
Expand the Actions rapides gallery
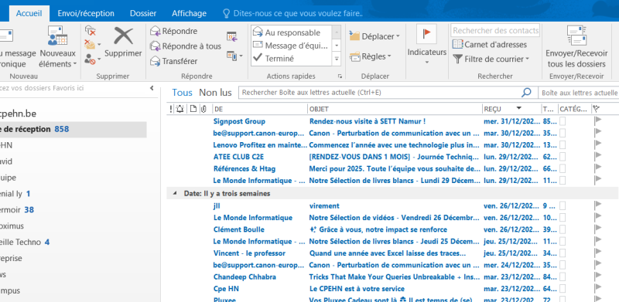click(x=337, y=59)
